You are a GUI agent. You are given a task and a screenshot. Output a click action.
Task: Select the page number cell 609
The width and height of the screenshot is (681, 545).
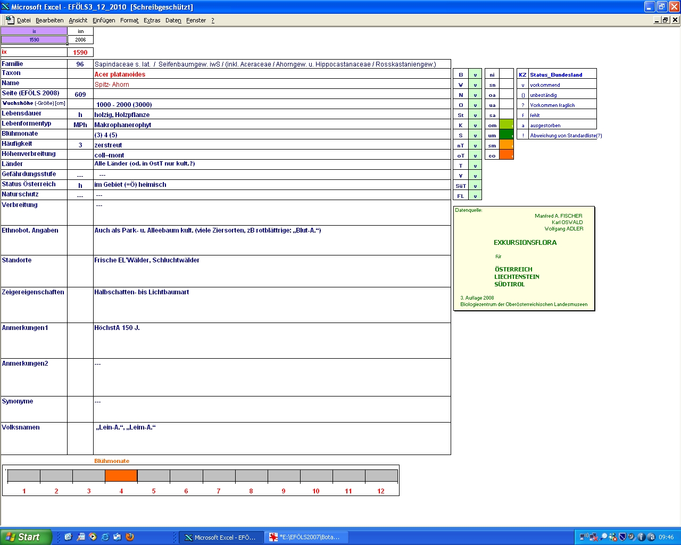(80, 94)
